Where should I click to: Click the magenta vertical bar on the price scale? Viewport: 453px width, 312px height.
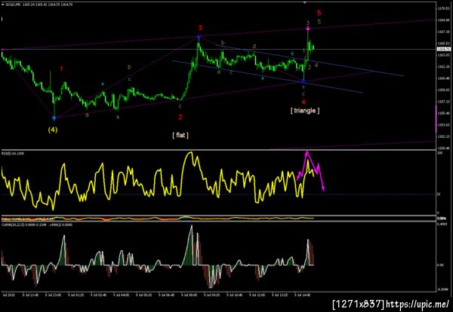[x=436, y=119]
